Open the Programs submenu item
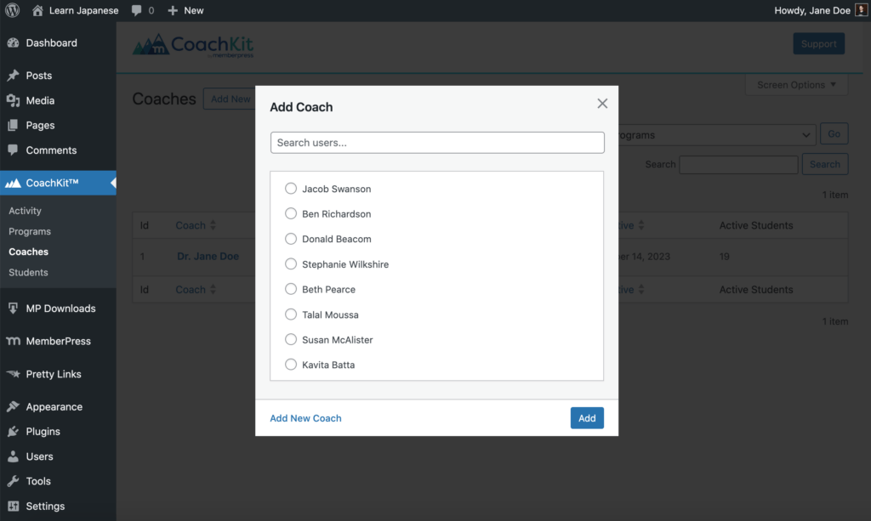This screenshot has height=521, width=871. pyautogui.click(x=30, y=231)
